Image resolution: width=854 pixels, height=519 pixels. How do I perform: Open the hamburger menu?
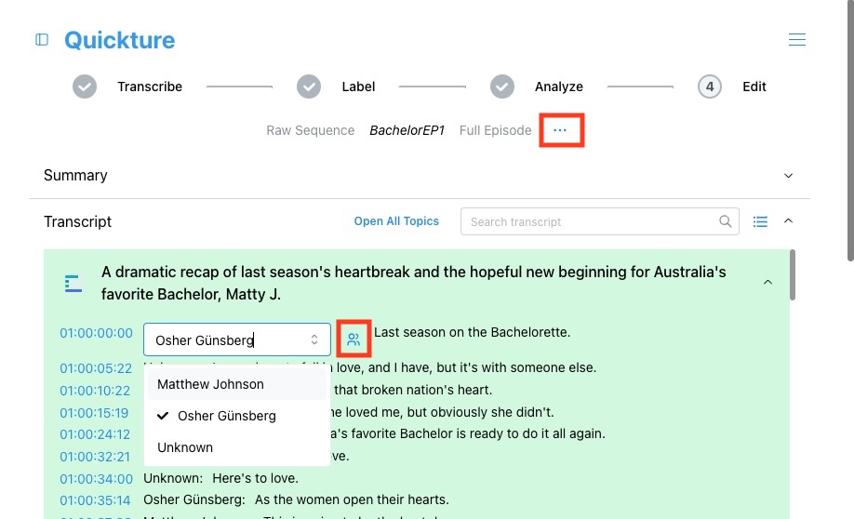tap(797, 40)
